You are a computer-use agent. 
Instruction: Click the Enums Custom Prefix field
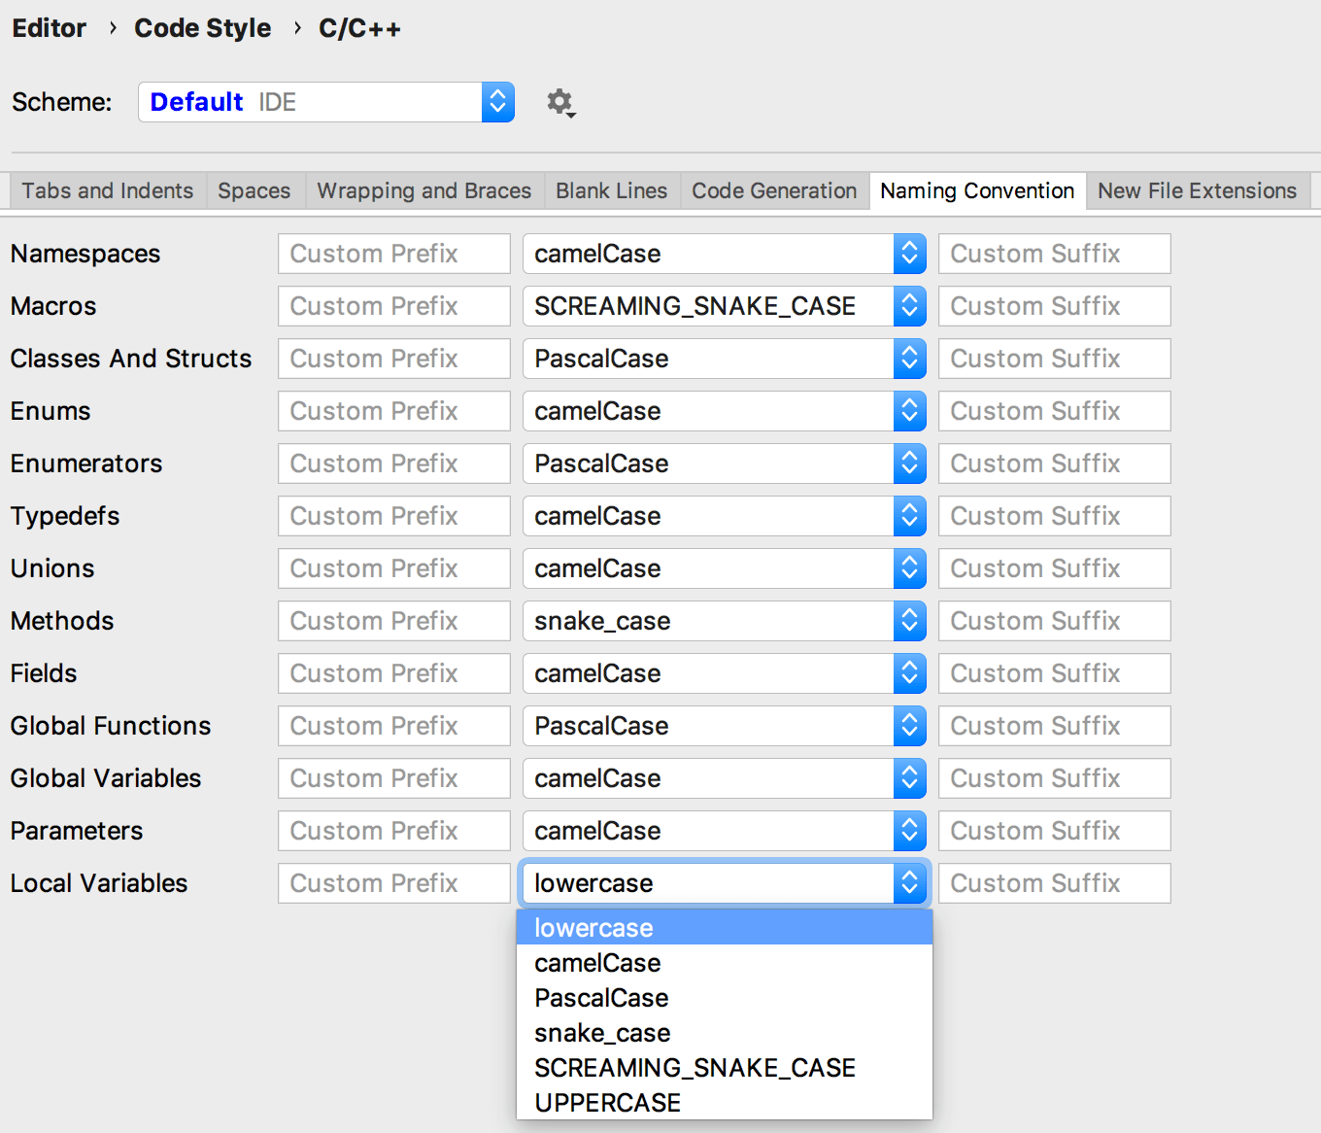click(x=393, y=411)
